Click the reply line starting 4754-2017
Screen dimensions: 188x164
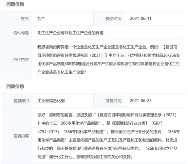click(x=109, y=132)
